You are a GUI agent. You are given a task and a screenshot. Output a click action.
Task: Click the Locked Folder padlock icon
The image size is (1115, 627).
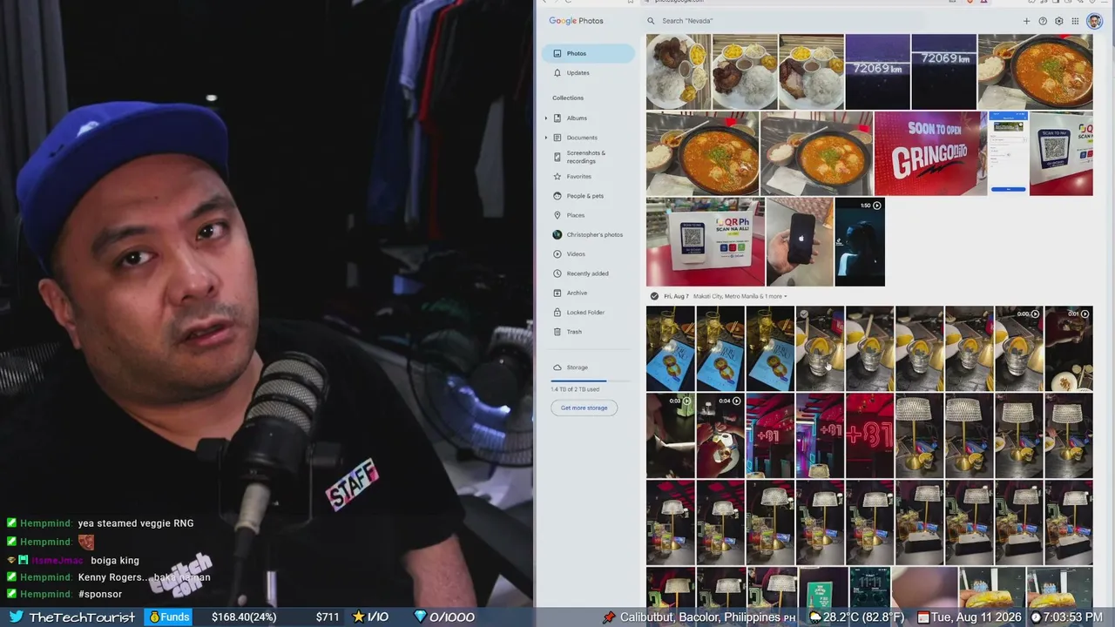click(557, 313)
